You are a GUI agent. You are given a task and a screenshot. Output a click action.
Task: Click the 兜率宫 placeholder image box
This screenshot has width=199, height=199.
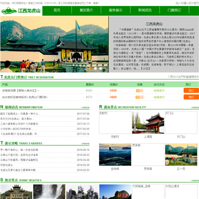148,155
